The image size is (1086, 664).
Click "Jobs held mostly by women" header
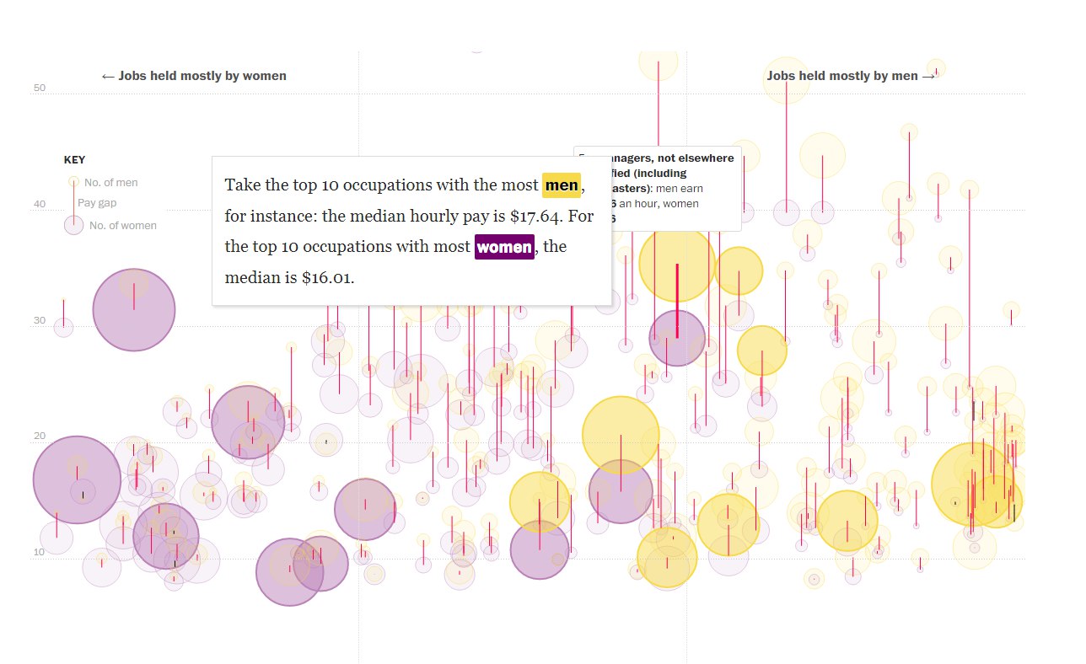[194, 76]
